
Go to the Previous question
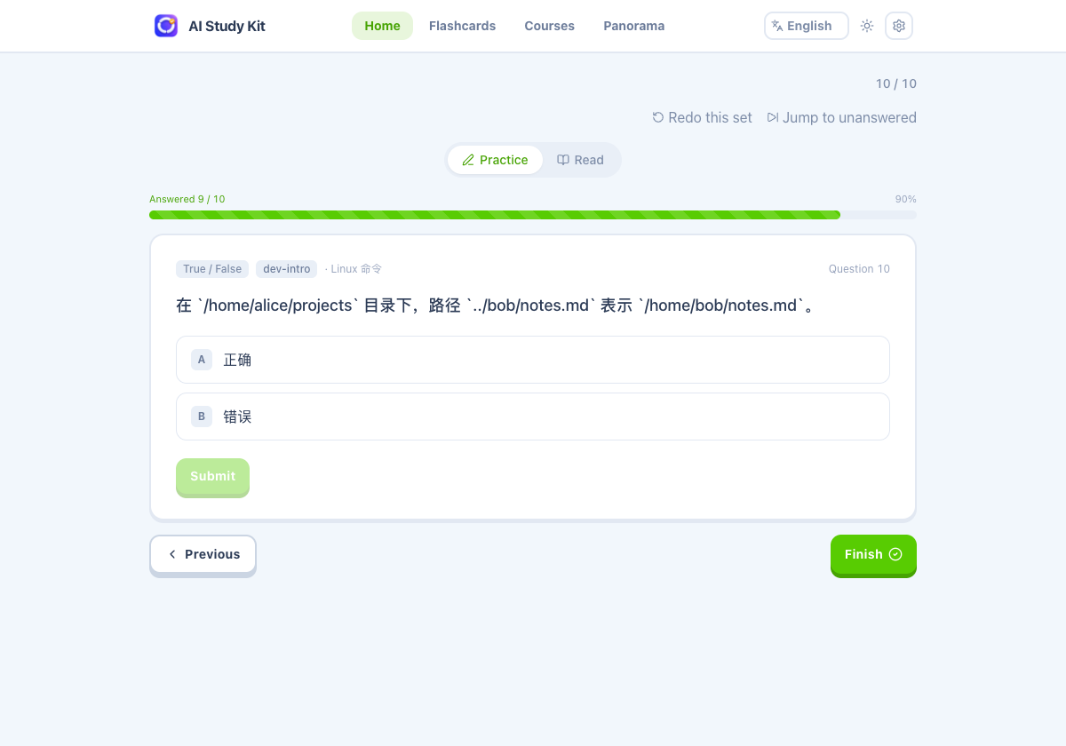pos(203,555)
